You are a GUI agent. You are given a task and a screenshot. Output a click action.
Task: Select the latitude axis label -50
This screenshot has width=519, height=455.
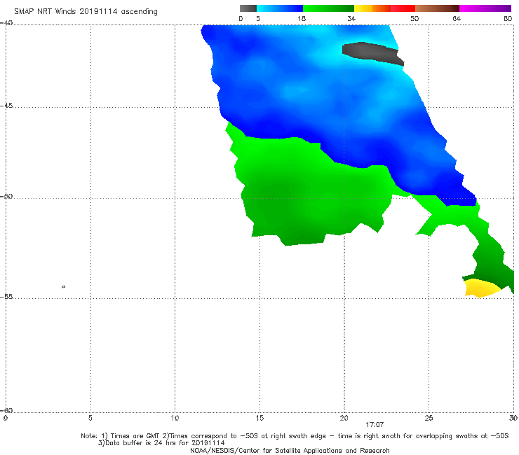point(6,197)
